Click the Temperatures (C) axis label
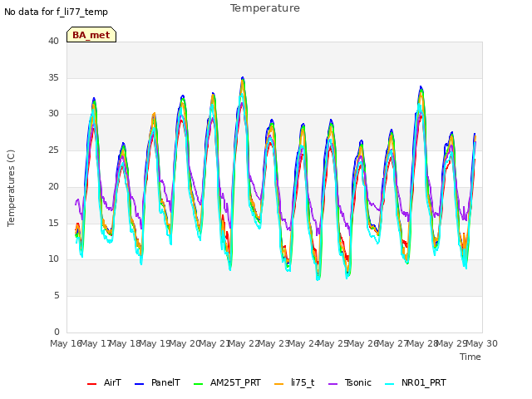532x399 pixels. (11, 188)
